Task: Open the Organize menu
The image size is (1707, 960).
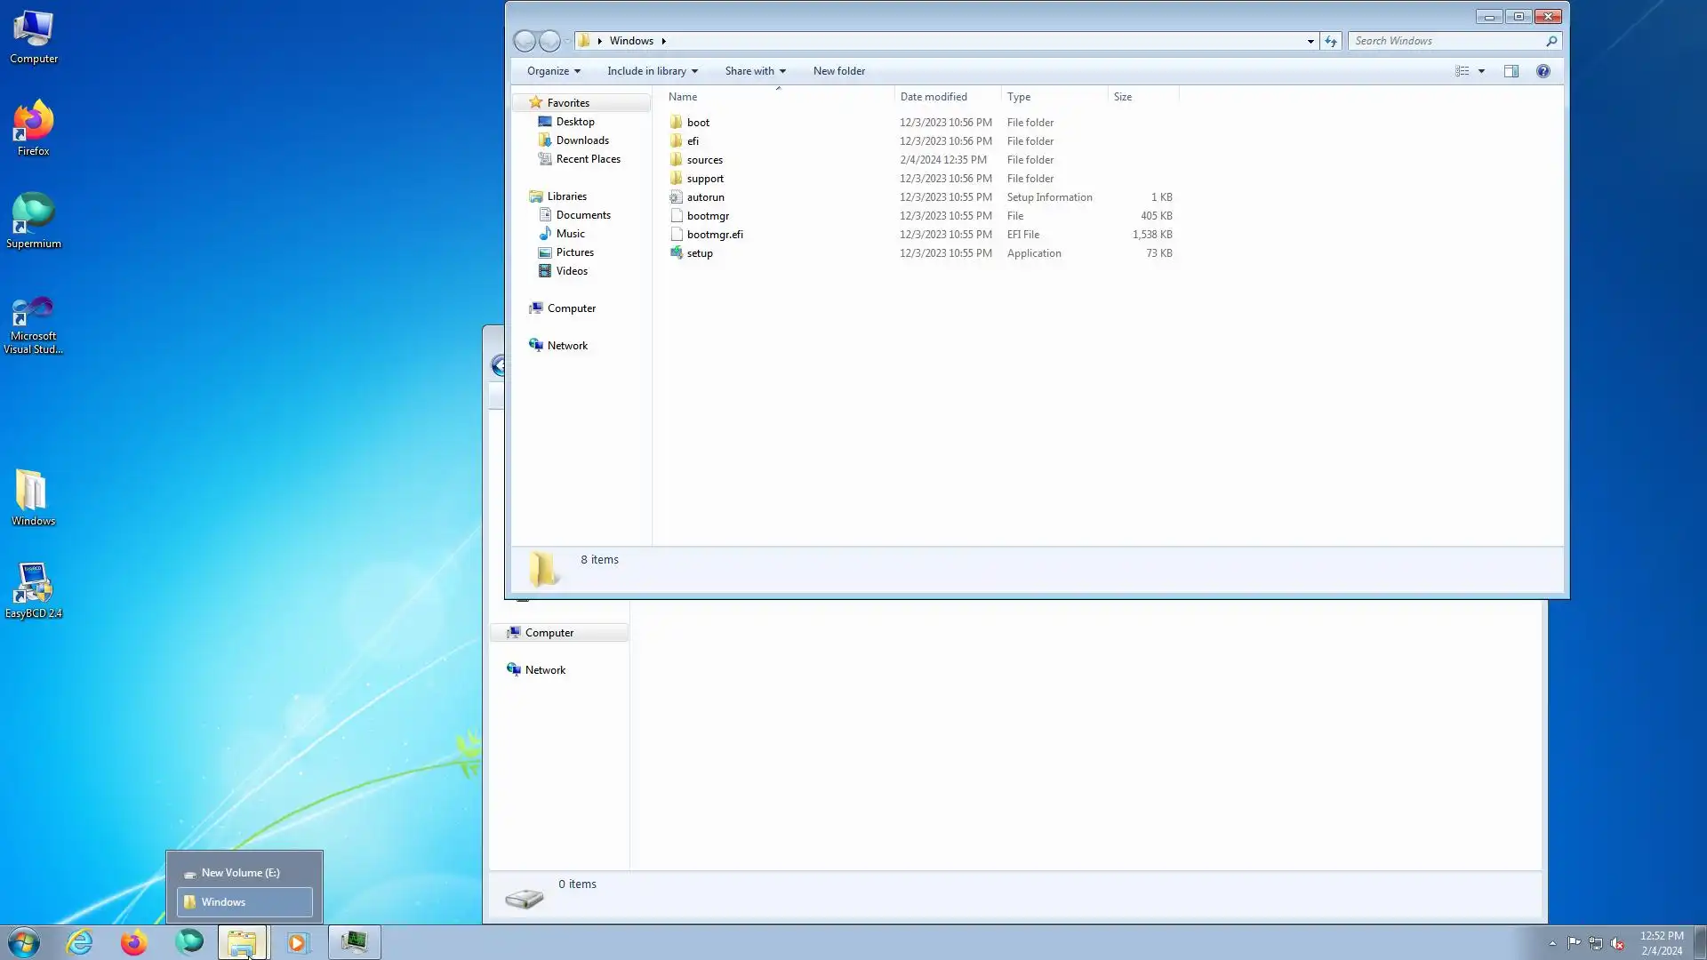Action: pyautogui.click(x=553, y=71)
